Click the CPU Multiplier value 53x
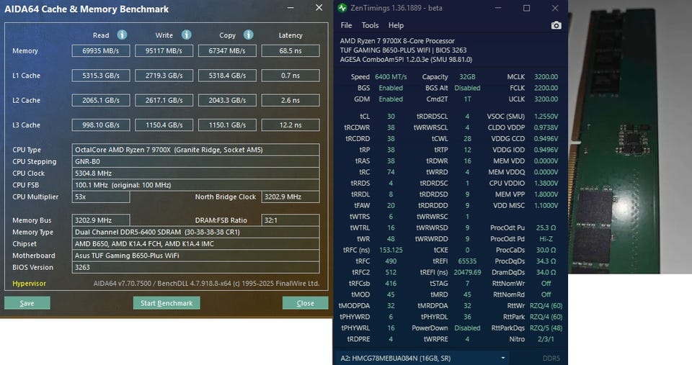Screen dimensions: 692x365 coord(101,197)
